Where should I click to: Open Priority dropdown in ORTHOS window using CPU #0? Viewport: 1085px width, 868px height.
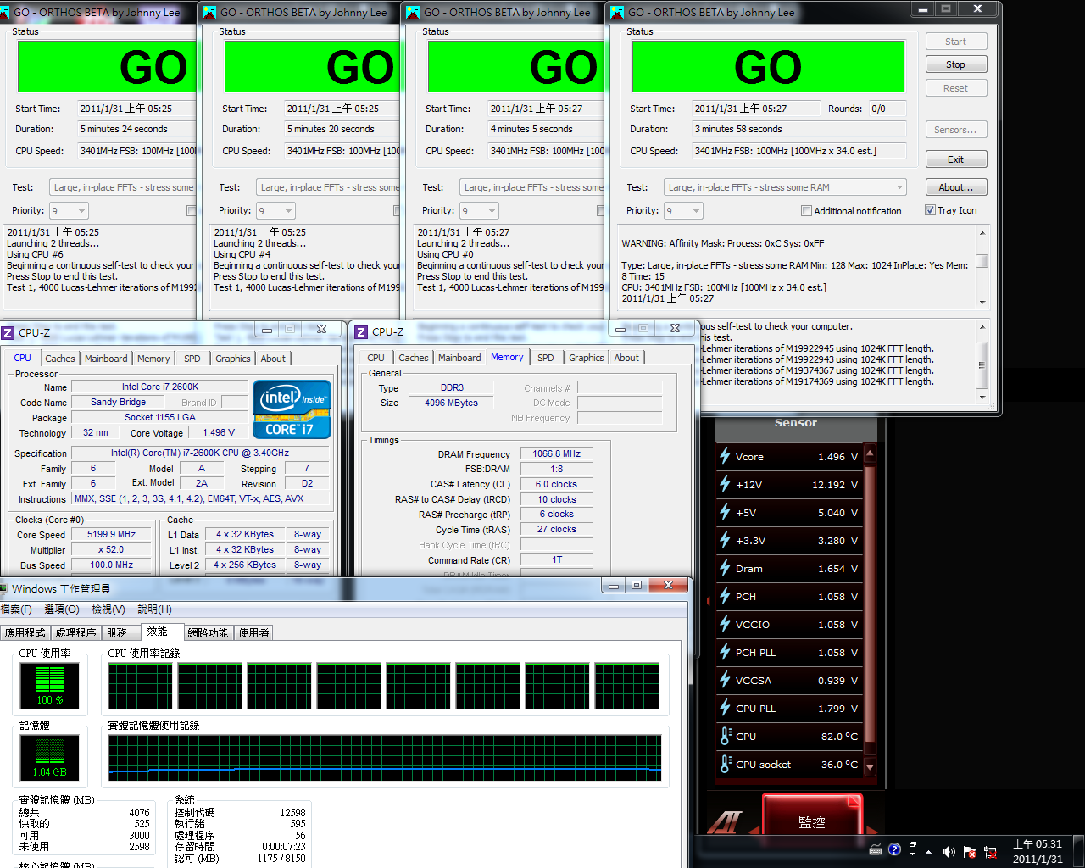click(x=479, y=210)
